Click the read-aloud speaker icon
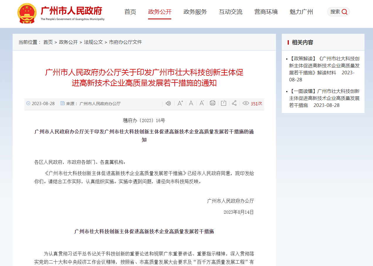373x266 pixels. pos(168,103)
